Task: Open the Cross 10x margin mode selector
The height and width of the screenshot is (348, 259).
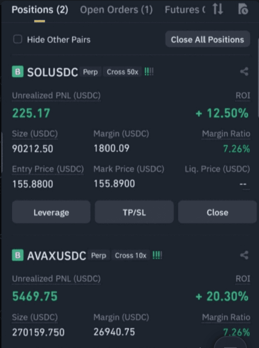Action: click(131, 256)
